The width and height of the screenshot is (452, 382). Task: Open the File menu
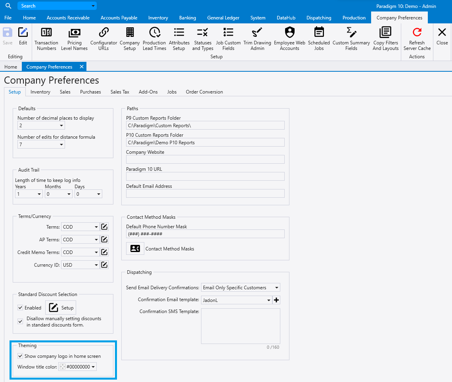tap(8, 17)
